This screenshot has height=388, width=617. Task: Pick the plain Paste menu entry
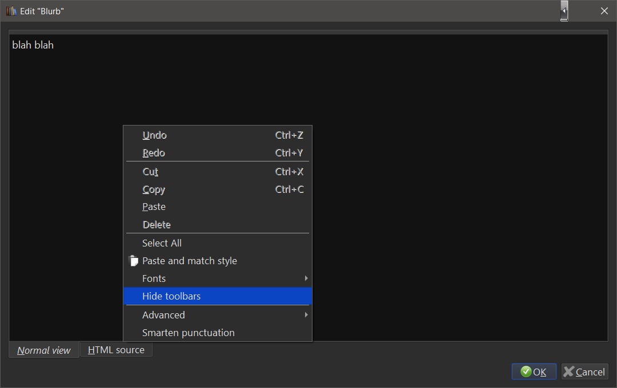coord(154,207)
